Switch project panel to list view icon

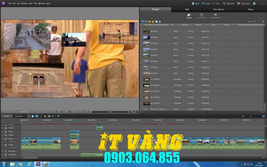pos(142,22)
